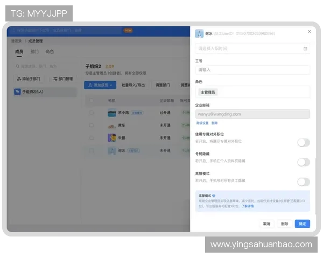323x258 pixels.
Task: Click the 子组织2 organization logo icon
Action: (17, 92)
